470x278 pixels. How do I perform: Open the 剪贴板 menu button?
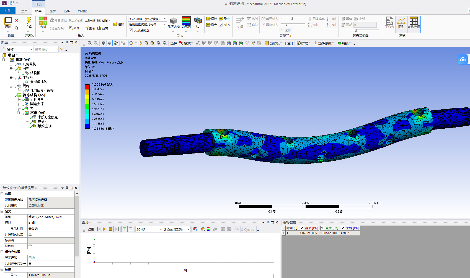click(273, 43)
